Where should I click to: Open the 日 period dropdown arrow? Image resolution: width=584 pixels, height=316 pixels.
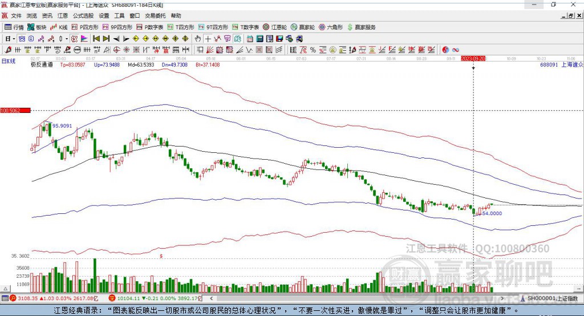(14, 39)
